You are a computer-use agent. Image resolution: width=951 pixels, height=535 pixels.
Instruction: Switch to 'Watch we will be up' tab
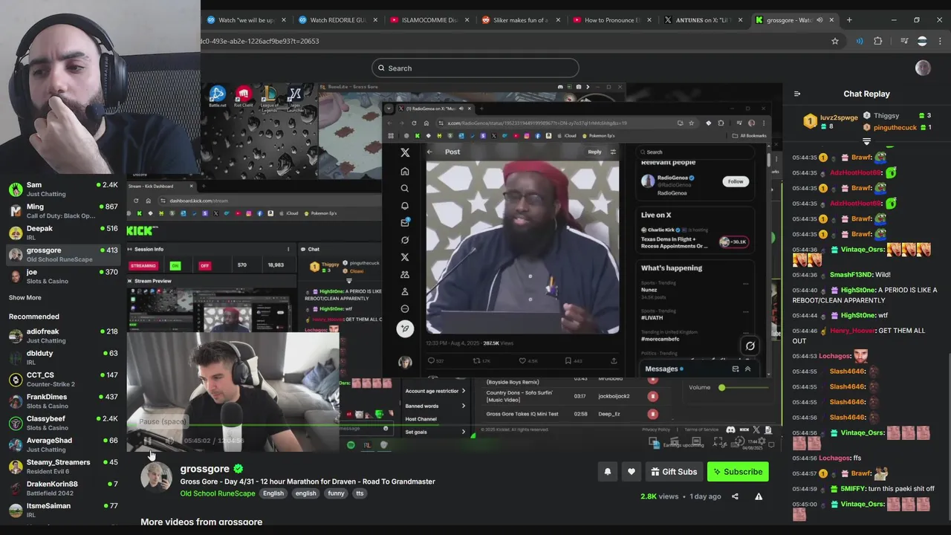245,20
